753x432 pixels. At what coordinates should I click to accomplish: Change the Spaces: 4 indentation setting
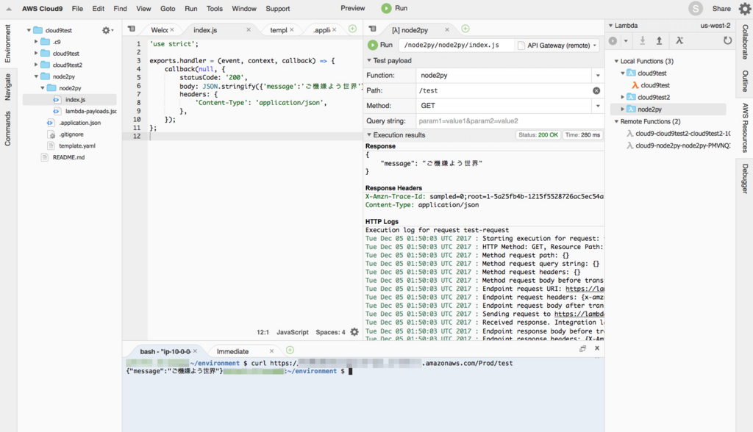(x=330, y=332)
